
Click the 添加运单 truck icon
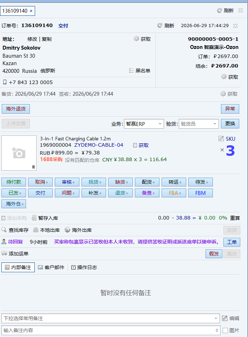[x=4, y=253]
